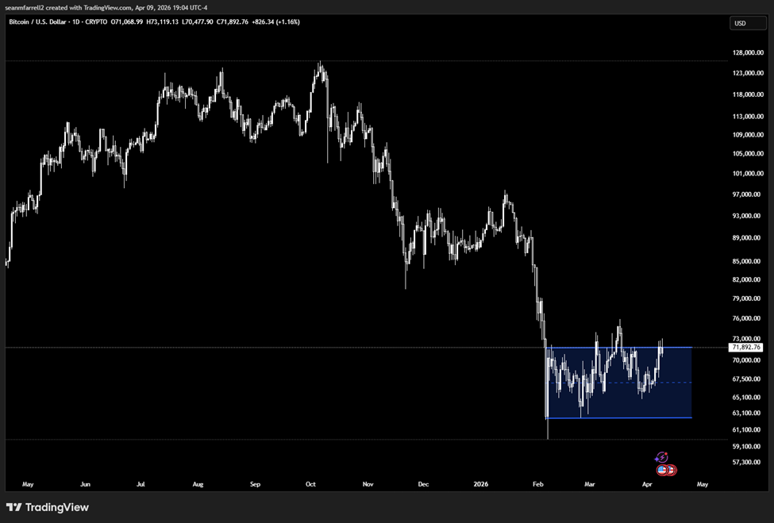Image resolution: width=774 pixels, height=523 pixels.
Task: Click the left US flag economic event icon
Action: point(662,470)
